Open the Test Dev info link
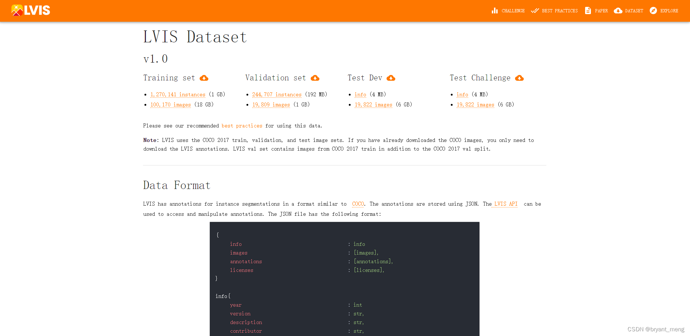This screenshot has height=336, width=690. [360, 94]
